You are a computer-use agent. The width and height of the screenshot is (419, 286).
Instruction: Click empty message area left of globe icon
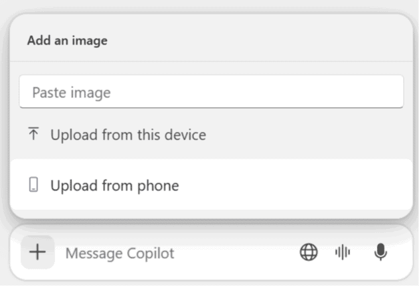(x=246, y=253)
